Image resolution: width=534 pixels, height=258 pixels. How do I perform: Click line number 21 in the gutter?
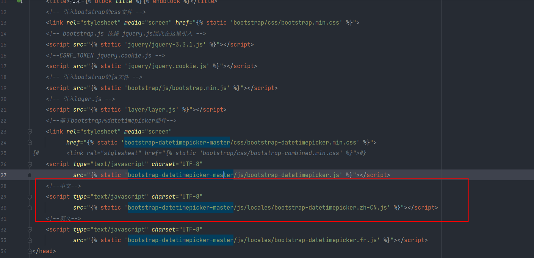(x=3, y=110)
